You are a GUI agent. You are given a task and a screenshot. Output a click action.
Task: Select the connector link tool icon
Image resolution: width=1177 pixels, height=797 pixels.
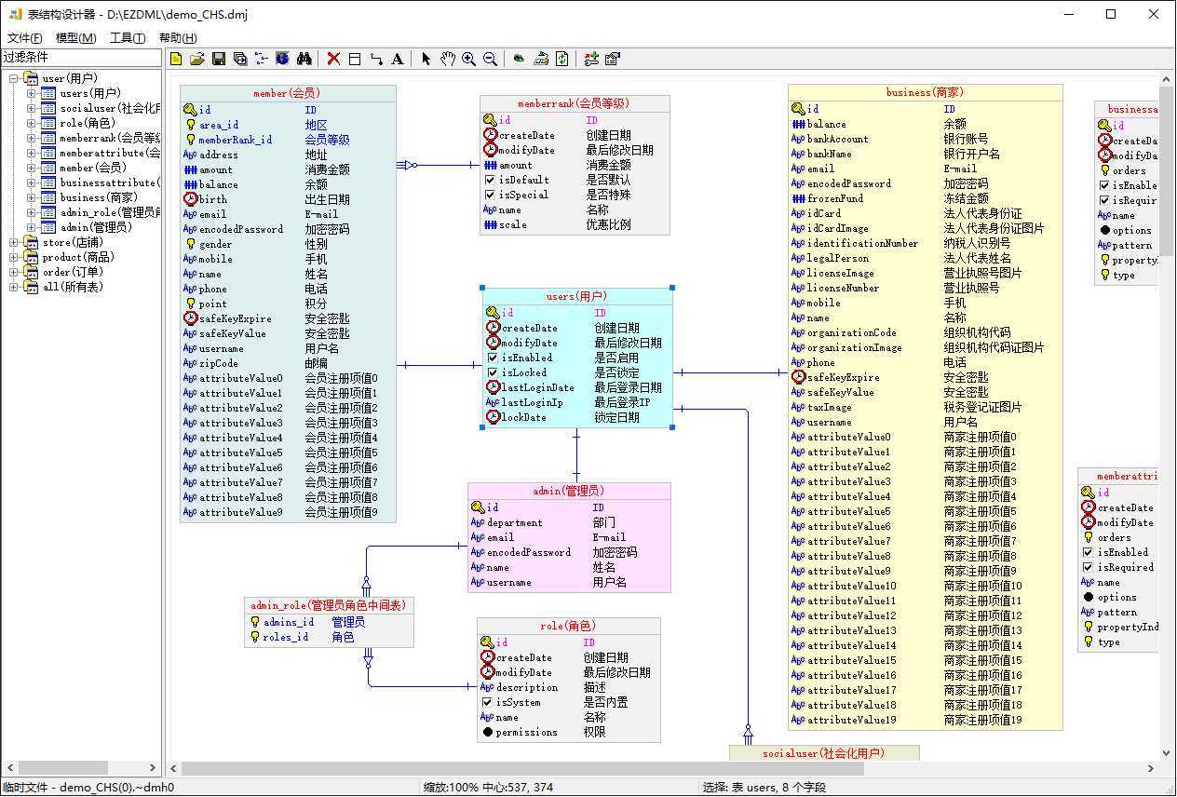[x=376, y=59]
